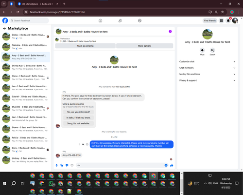Viewport: 243px width, 195px height.
Task: Go back using the Marketplace back arrow
Action: point(4,28)
